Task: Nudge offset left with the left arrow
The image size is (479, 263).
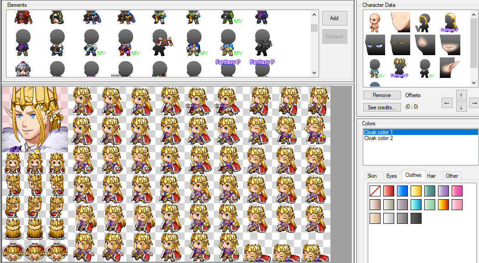Action: 447,103
